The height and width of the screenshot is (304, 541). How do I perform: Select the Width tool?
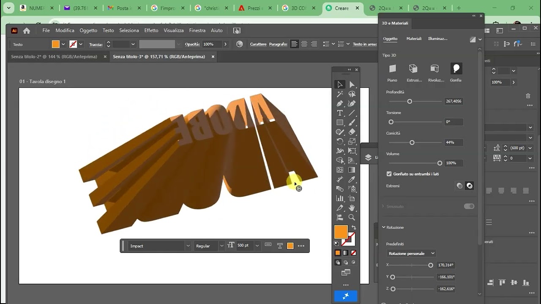pos(340,151)
